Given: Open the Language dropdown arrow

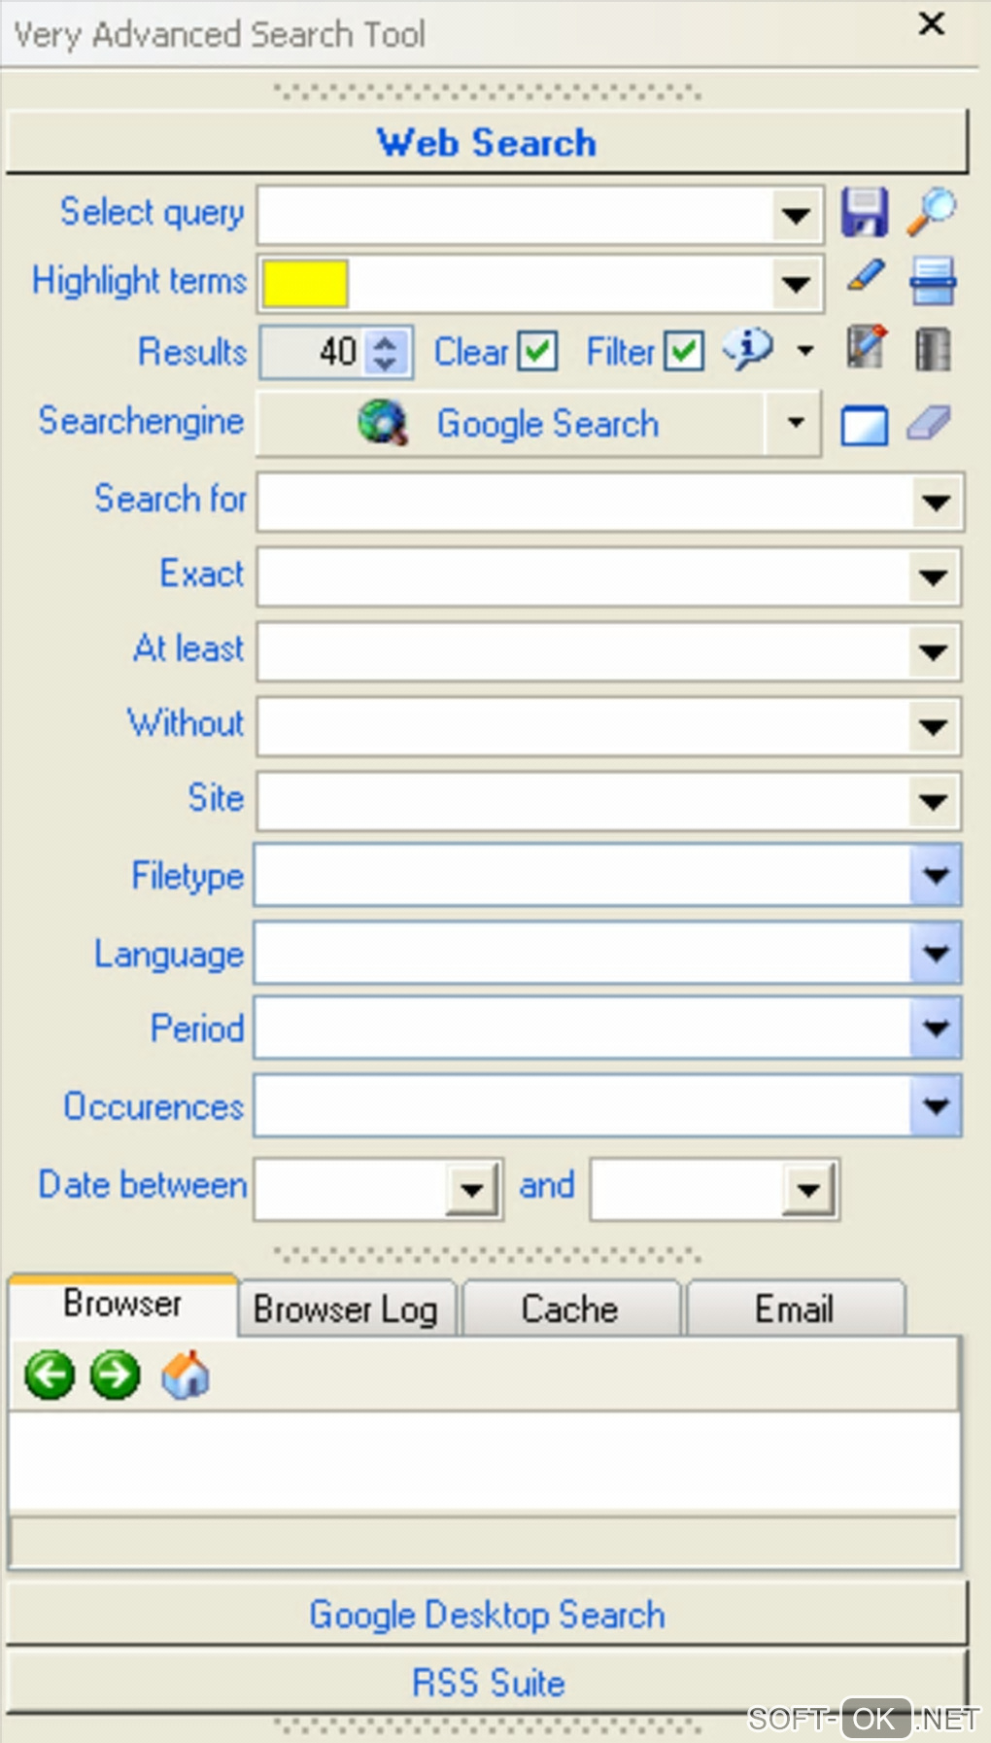Looking at the screenshot, I should tap(936, 952).
